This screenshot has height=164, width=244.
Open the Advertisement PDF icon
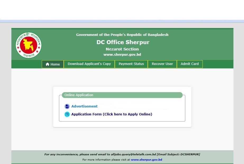pos(67,106)
